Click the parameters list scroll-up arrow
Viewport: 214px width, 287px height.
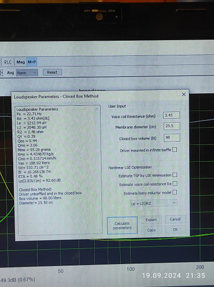(97, 109)
